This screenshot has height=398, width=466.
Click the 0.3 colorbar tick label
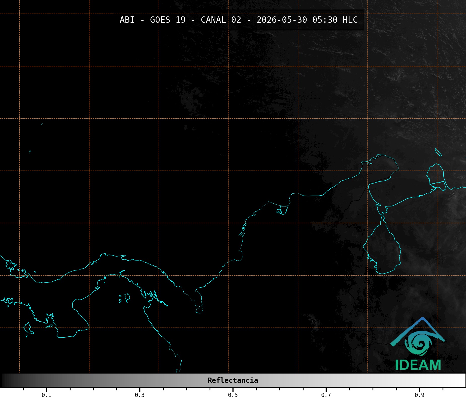140,395
